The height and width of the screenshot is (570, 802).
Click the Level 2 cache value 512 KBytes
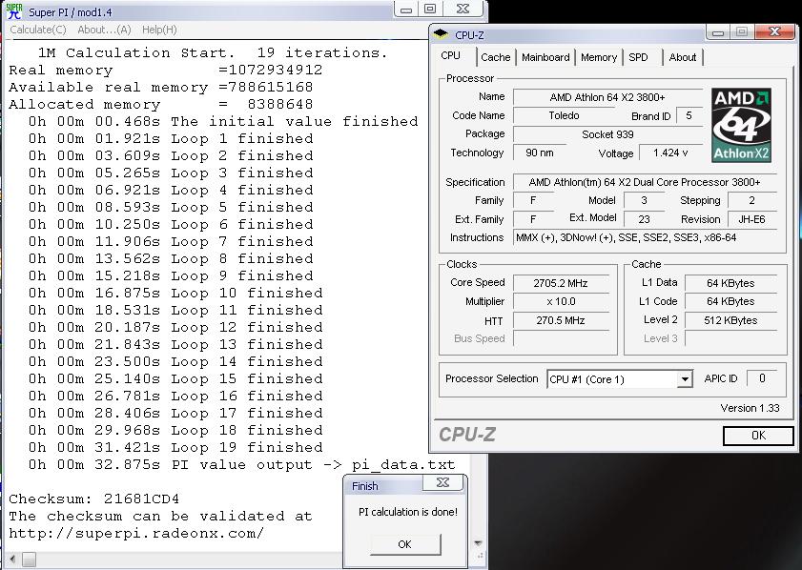coord(730,320)
